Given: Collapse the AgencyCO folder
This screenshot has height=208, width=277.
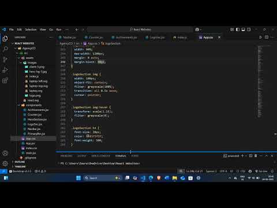Looking at the screenshot, I should tap(15, 49).
